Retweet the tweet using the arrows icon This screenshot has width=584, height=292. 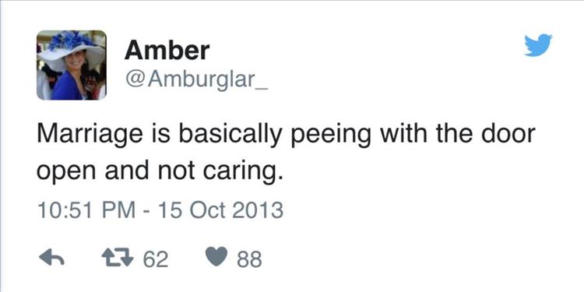coord(118,258)
